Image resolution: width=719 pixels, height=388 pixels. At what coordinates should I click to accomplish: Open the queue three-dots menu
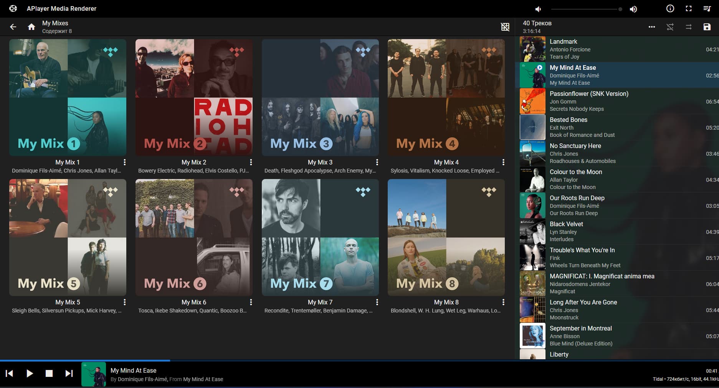click(652, 27)
